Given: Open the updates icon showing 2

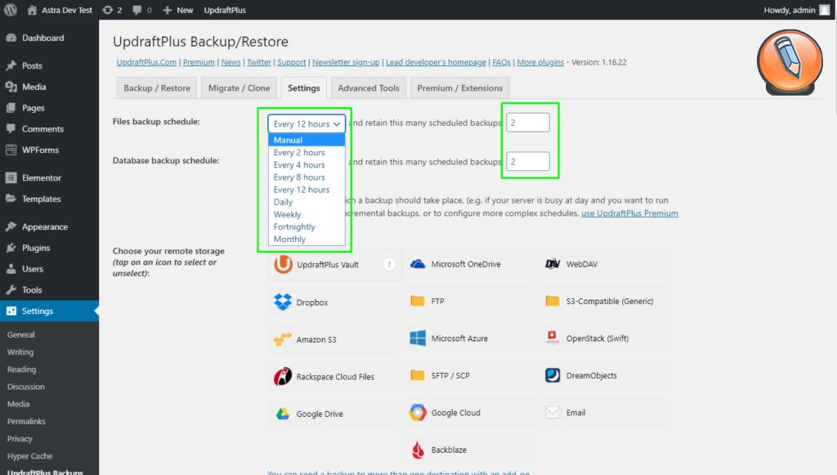Looking at the screenshot, I should (107, 10).
